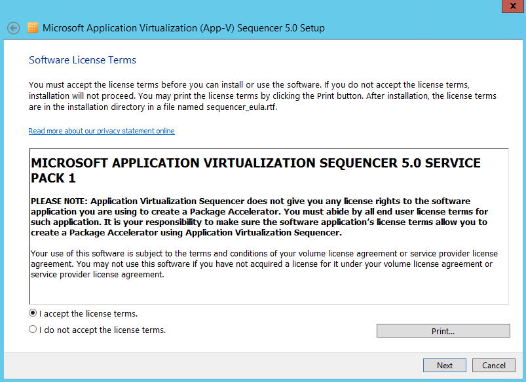Choose 'I do not accept the license terms'

[x=33, y=330]
